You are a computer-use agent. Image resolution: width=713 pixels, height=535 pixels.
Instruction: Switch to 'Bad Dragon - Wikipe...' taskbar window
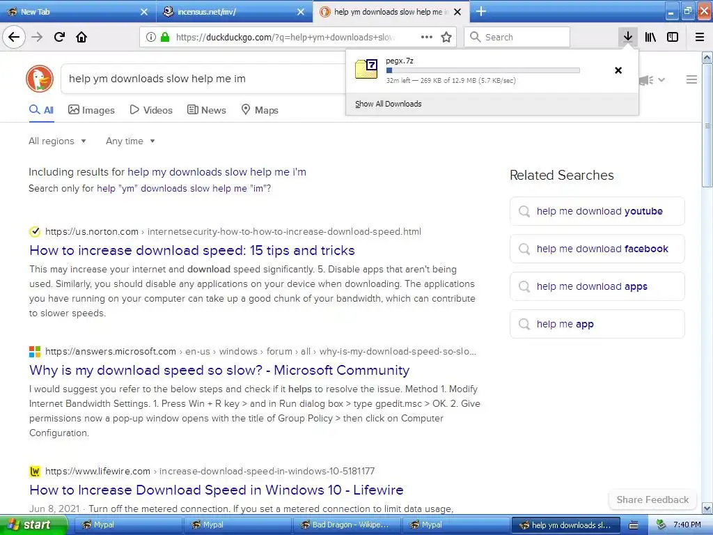tap(347, 525)
